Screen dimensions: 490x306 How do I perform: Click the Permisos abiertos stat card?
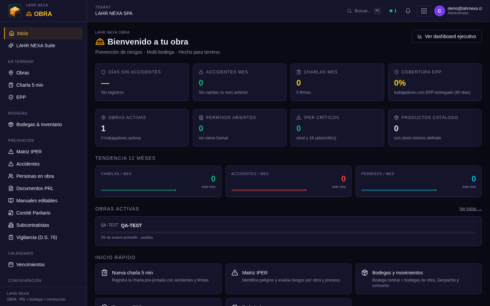(x=240, y=128)
